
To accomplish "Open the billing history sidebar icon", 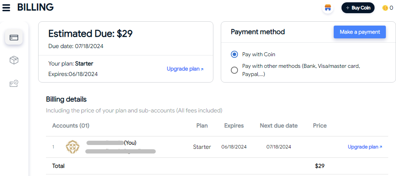I will point(14,83).
